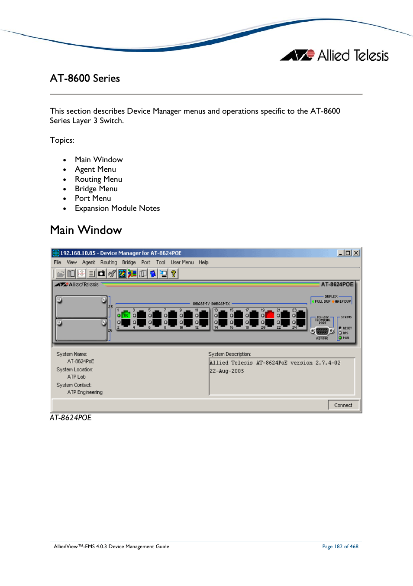Screen dimensions: 413x586
Task: Click the AT-8624PoE system name value
Action: click(x=81, y=361)
